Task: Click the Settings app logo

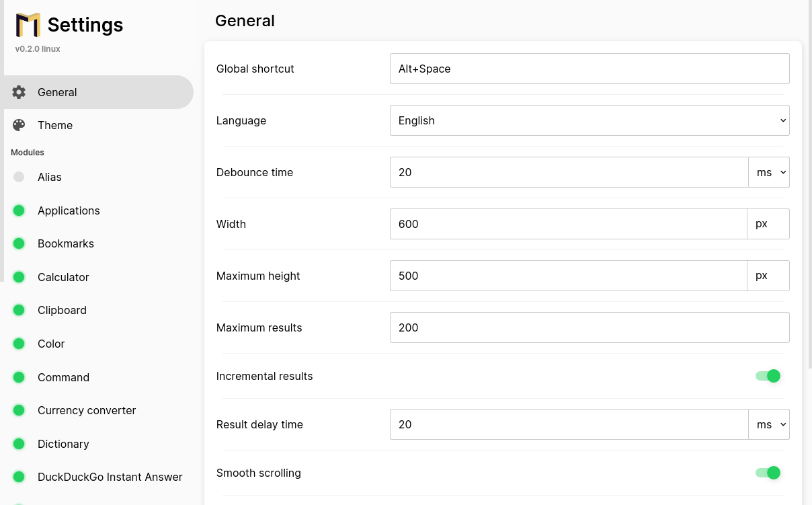Action: click(28, 25)
